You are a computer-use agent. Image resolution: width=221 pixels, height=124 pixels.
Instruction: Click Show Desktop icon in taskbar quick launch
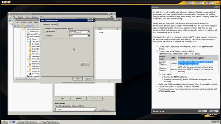14,122
